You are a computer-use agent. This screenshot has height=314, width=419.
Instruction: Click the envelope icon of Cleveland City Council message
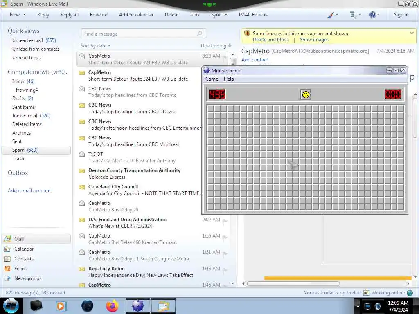[x=82, y=187]
